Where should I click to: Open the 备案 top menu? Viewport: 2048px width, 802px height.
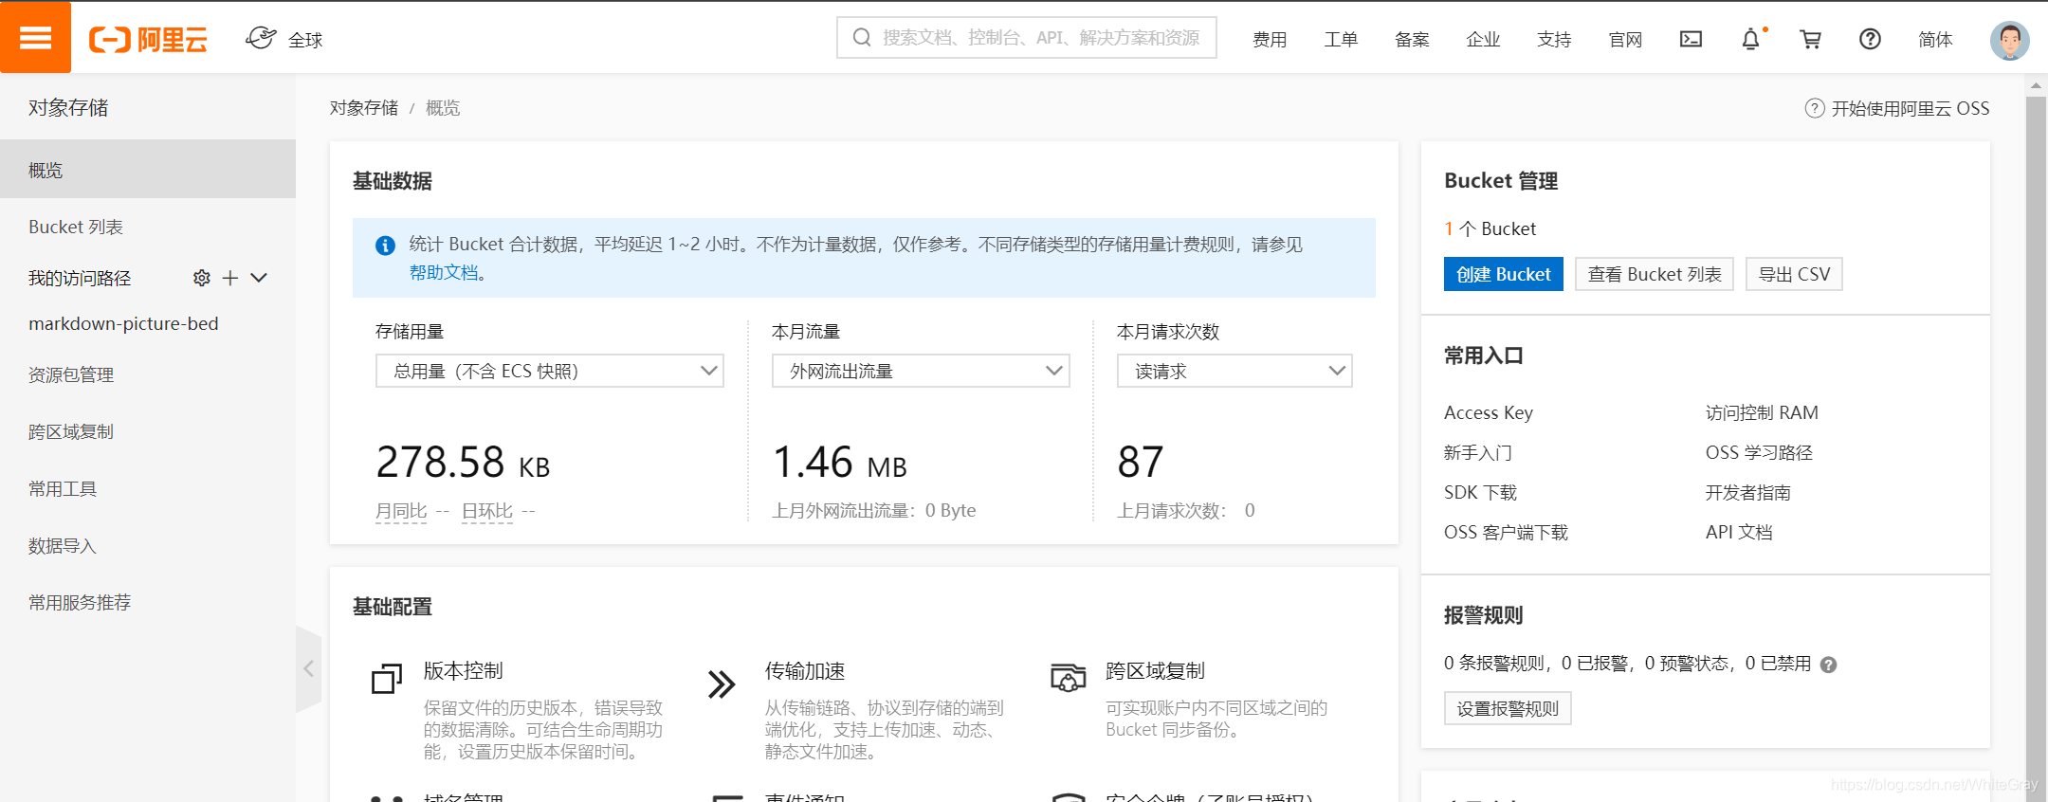[1412, 39]
